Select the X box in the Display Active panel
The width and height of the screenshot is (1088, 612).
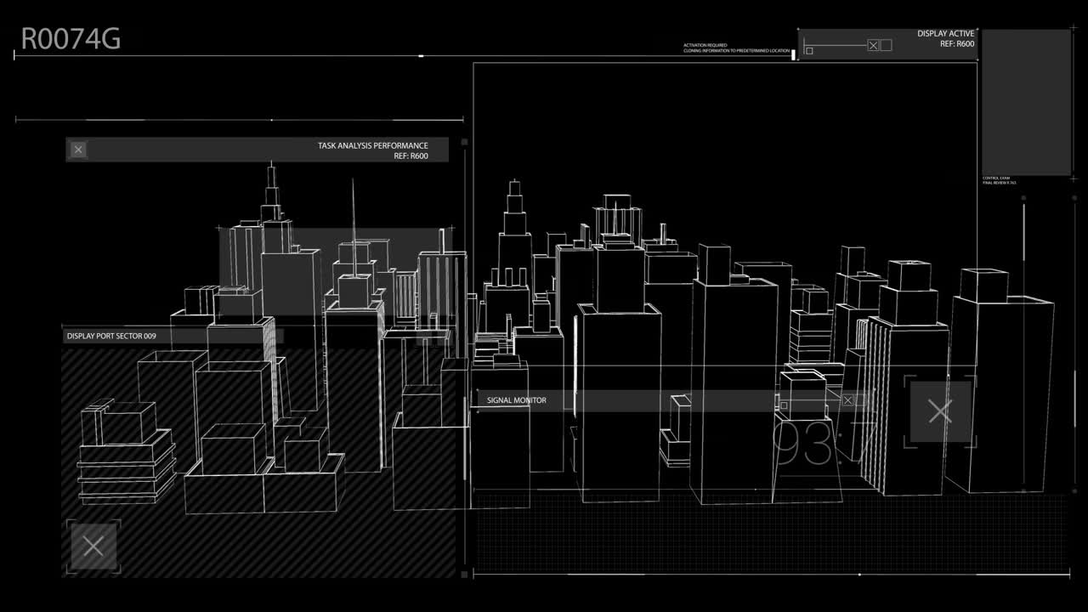[x=874, y=45]
